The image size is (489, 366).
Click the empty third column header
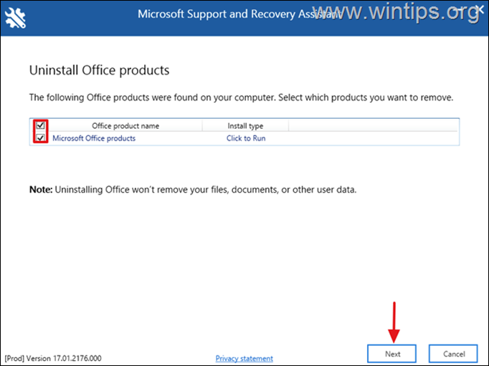pyautogui.click(x=373, y=126)
